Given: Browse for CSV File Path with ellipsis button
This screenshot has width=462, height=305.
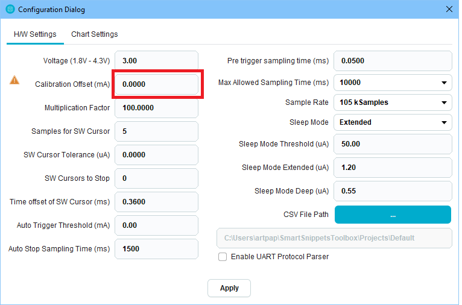Looking at the screenshot, I should point(393,215).
